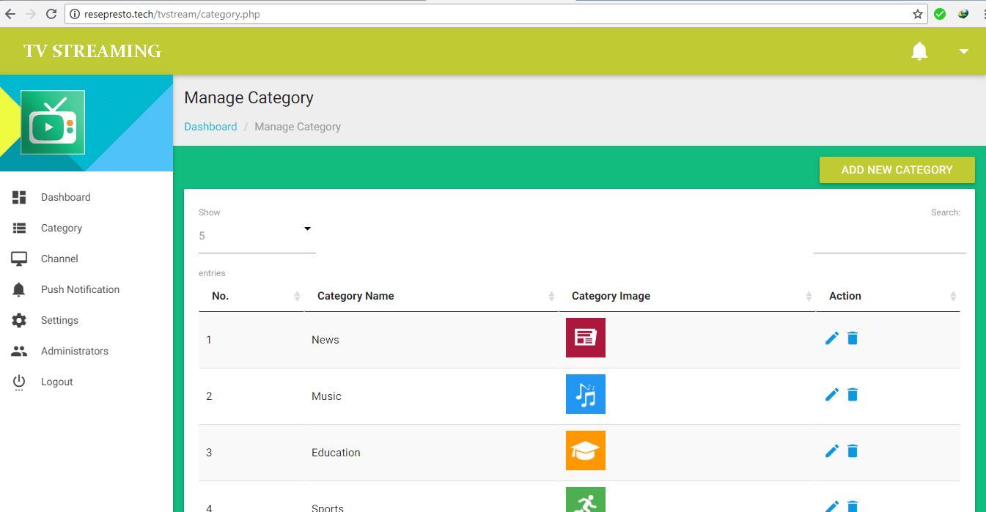
Task: Click the Administrators people icon in sidebar
Action: [x=19, y=351]
